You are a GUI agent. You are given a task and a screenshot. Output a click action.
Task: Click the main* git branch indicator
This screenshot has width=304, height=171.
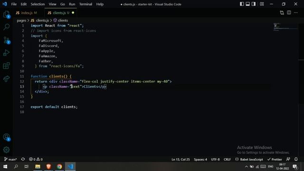(10, 160)
